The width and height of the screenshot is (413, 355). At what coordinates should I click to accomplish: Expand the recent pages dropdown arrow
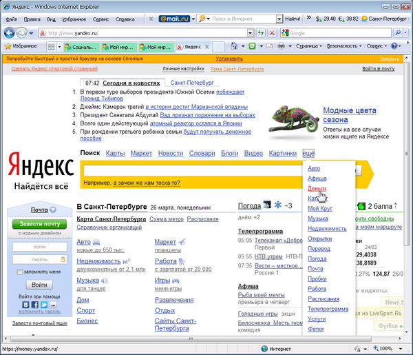(x=31, y=33)
